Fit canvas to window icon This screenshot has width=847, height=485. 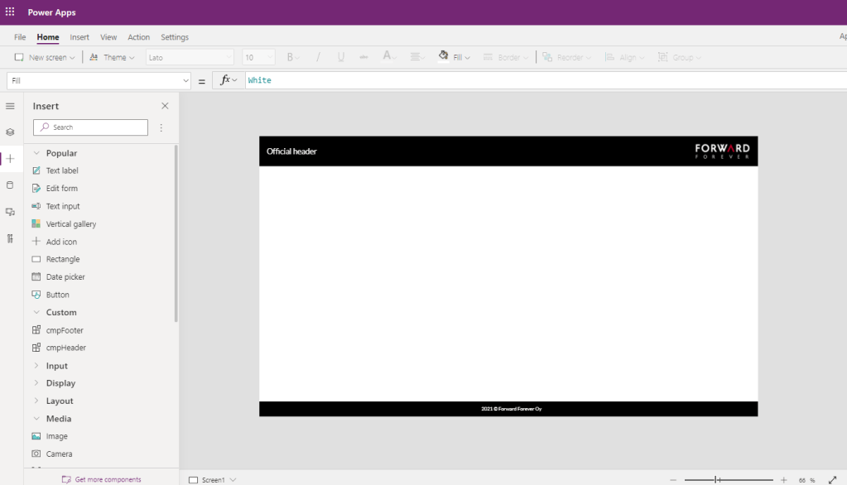click(x=832, y=480)
